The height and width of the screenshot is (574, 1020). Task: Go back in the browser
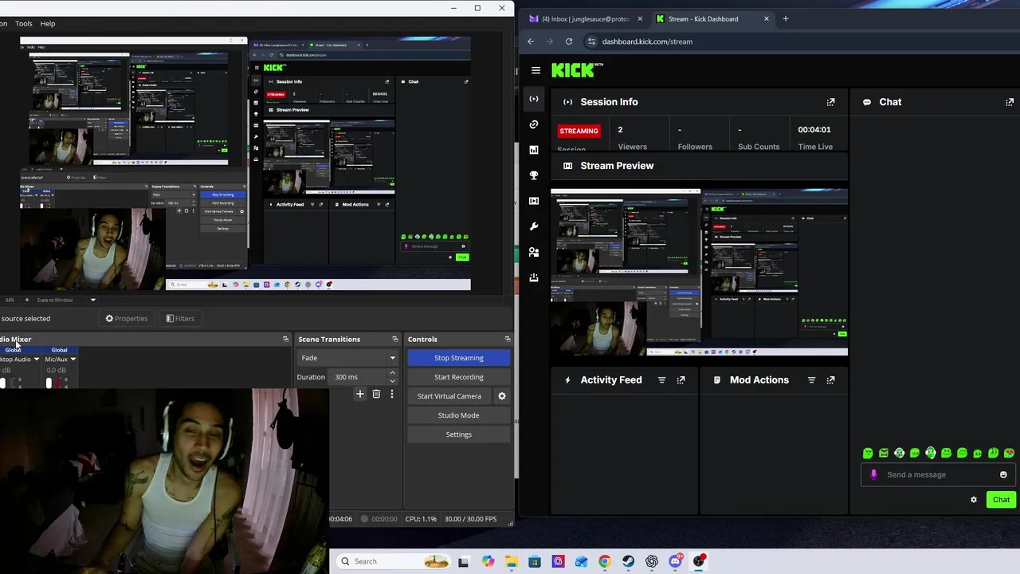531,41
